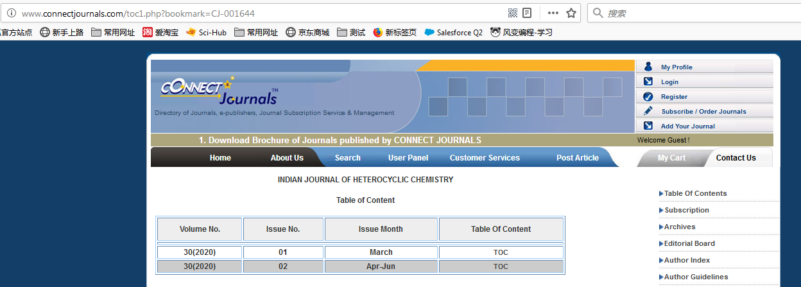Click the search magnifier icon
Viewport: 801px width, 287px height.
[x=598, y=13]
